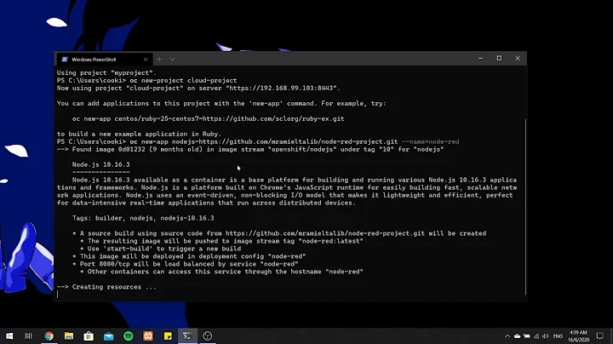
Task: Maximize the terminal window
Action: click(x=499, y=58)
